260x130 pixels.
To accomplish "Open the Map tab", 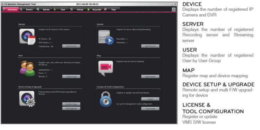I will (x=112, y=10).
